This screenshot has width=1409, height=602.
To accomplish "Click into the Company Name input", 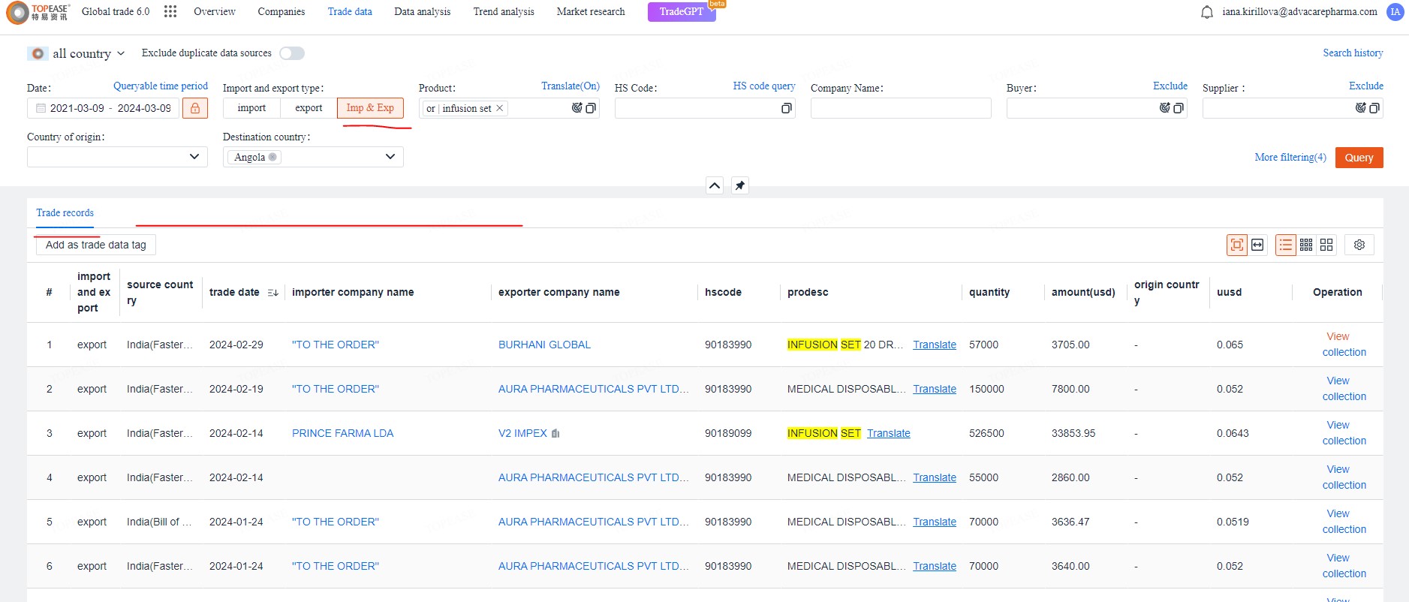I will [x=901, y=108].
